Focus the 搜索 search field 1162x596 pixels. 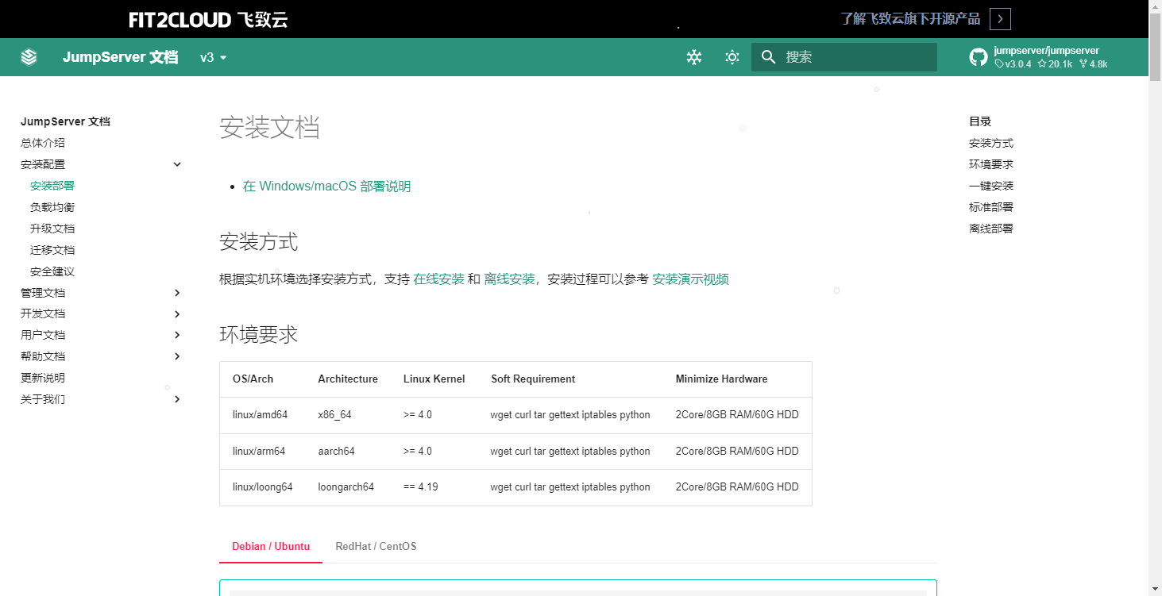844,57
